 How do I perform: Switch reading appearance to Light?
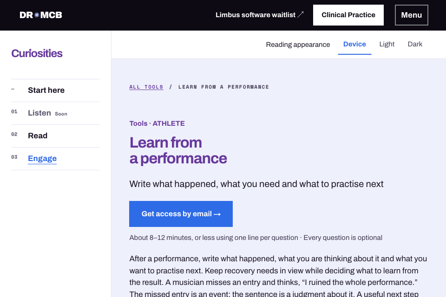coord(387,45)
